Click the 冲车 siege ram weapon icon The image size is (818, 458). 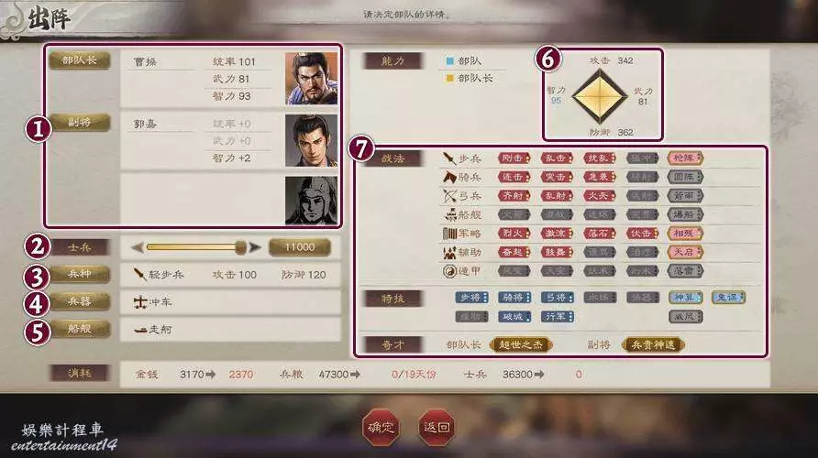coord(139,302)
